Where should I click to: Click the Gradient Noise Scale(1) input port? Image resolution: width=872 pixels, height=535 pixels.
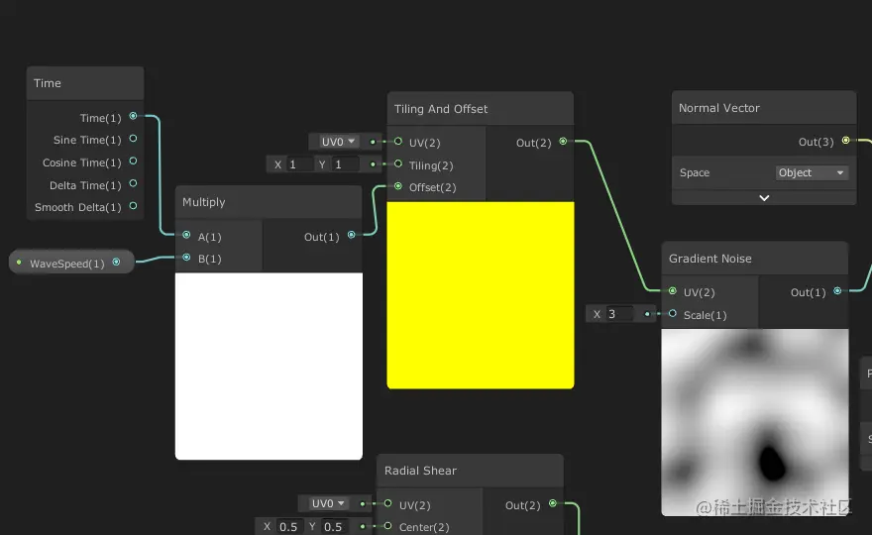673,314
